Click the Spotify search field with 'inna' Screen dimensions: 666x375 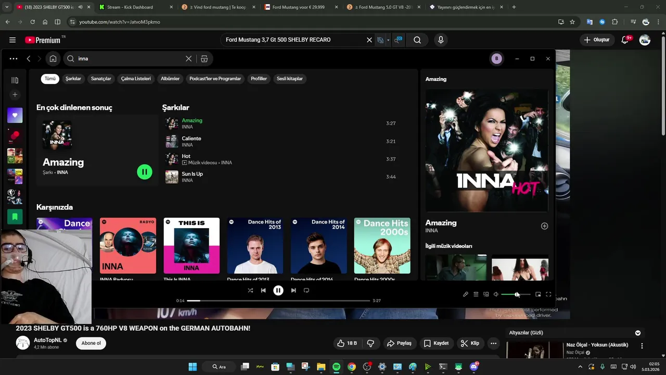point(131,59)
